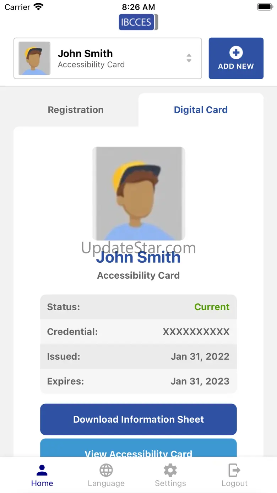277x493 pixels.
Task: Expand the John Smith card selector arrows
Action: 189,58
